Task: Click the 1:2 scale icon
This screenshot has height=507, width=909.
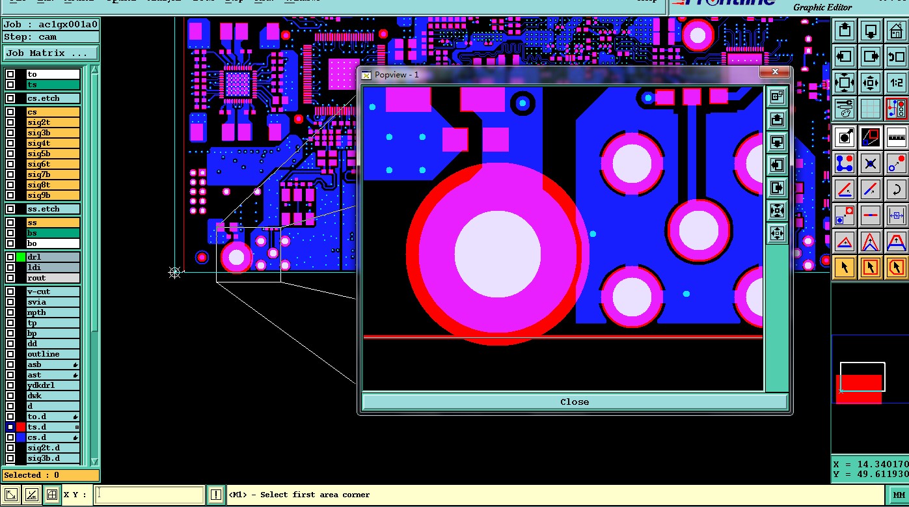Action: point(897,83)
